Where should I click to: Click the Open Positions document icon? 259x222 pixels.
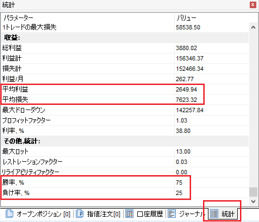pos(9,214)
